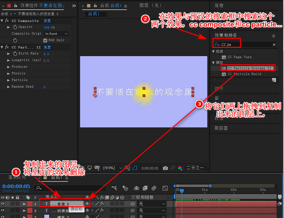Screen dimensions: 284x218
Task: Click the fx icon of CC Particle Systems II
Action: point(7,47)
